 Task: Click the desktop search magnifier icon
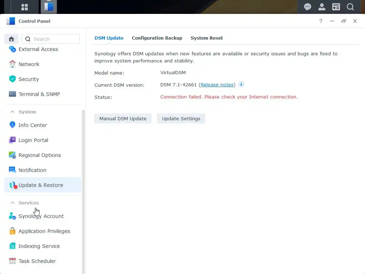[350, 7]
